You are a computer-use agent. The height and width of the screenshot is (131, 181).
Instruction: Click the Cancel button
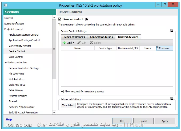(x=143, y=121)
